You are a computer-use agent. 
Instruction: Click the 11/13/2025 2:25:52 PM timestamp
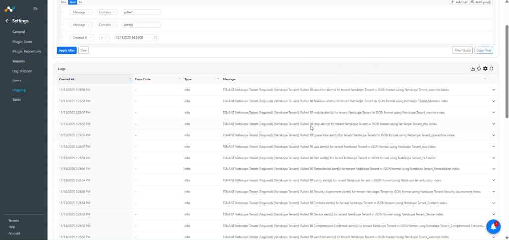point(75,237)
